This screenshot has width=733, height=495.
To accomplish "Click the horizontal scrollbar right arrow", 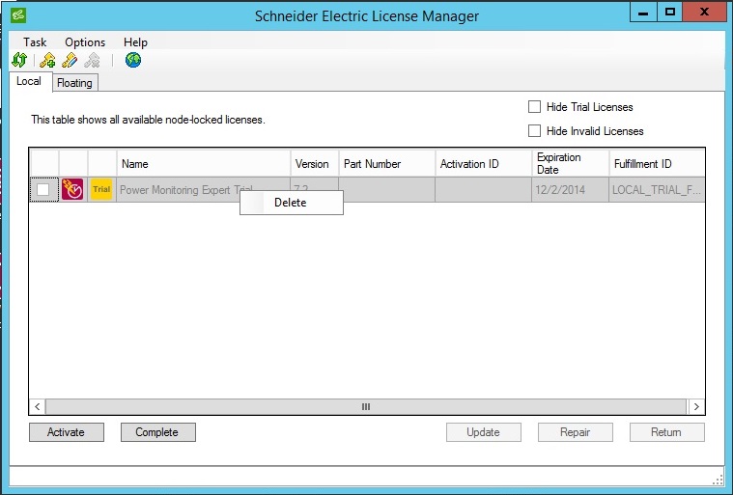I will click(x=696, y=407).
